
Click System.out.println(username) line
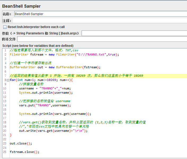(46, 93)
